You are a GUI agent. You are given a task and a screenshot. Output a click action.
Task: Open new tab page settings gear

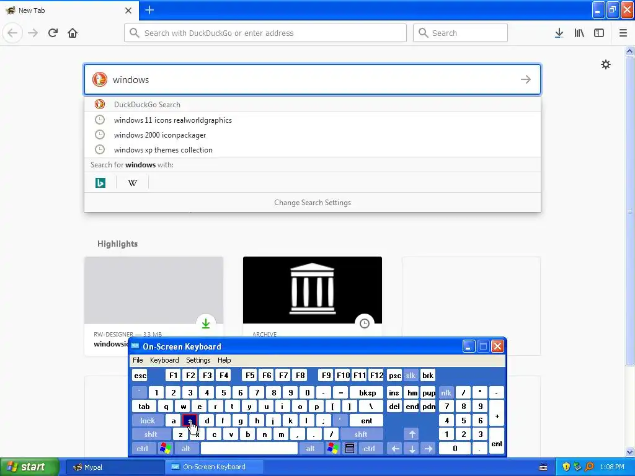605,64
